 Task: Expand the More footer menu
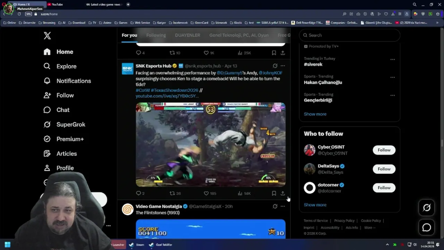pos(370,227)
